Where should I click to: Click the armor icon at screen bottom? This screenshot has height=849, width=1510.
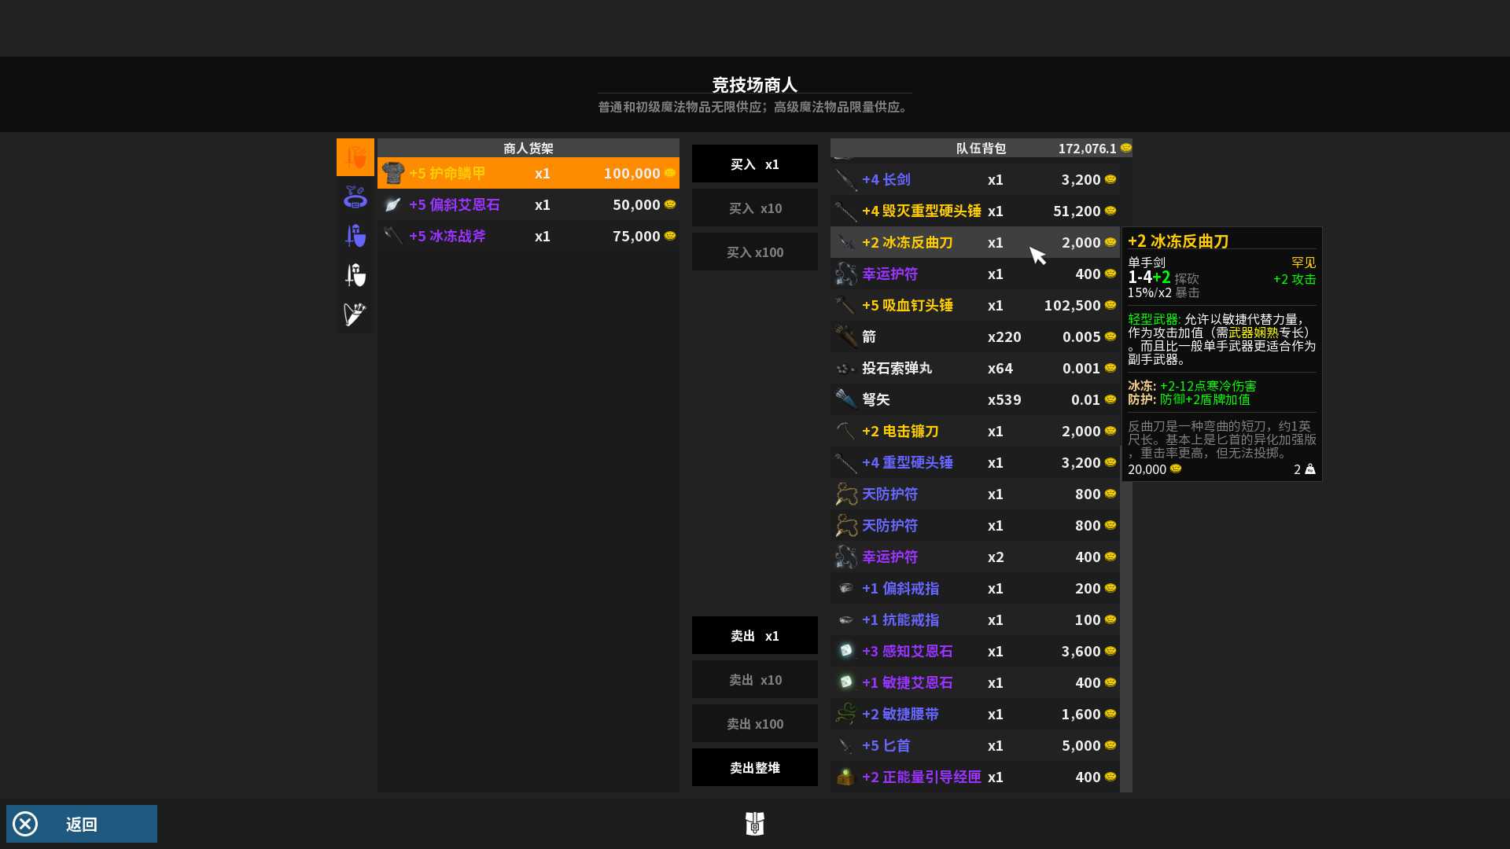point(754,823)
